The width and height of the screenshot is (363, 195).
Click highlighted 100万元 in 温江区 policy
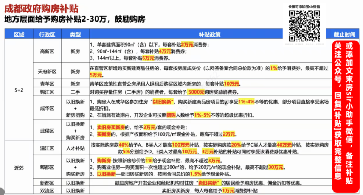coord(181,145)
